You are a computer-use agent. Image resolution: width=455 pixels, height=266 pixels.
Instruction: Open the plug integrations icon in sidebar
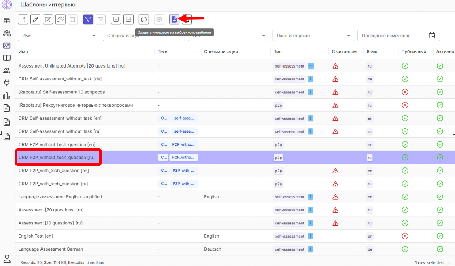click(6, 82)
